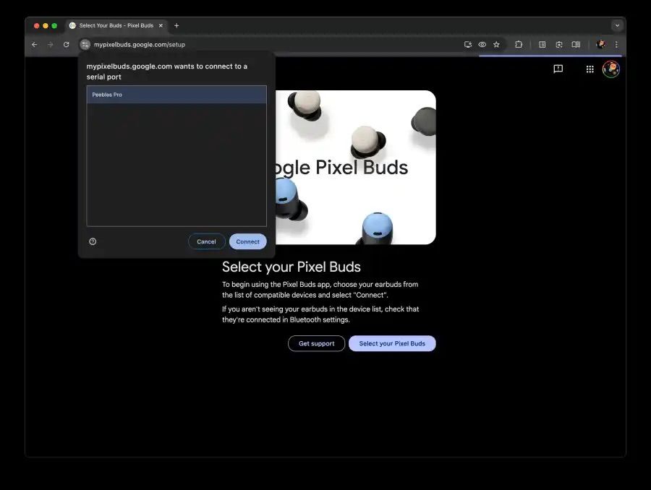Reload the current page
The image size is (651, 490).
pyautogui.click(x=66, y=44)
